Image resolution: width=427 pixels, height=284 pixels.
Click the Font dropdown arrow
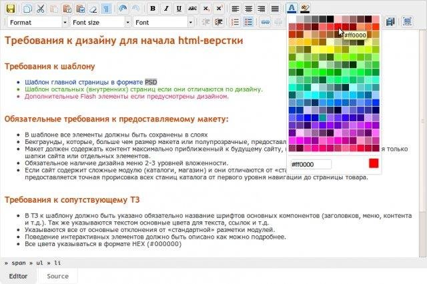[x=191, y=22]
